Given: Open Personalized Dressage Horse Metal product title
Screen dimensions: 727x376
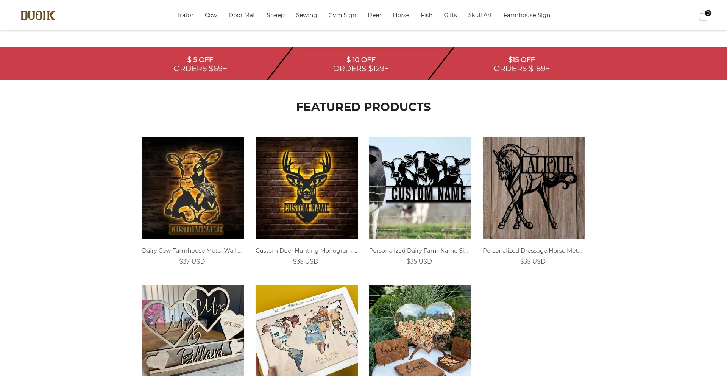Looking at the screenshot, I should [532, 251].
